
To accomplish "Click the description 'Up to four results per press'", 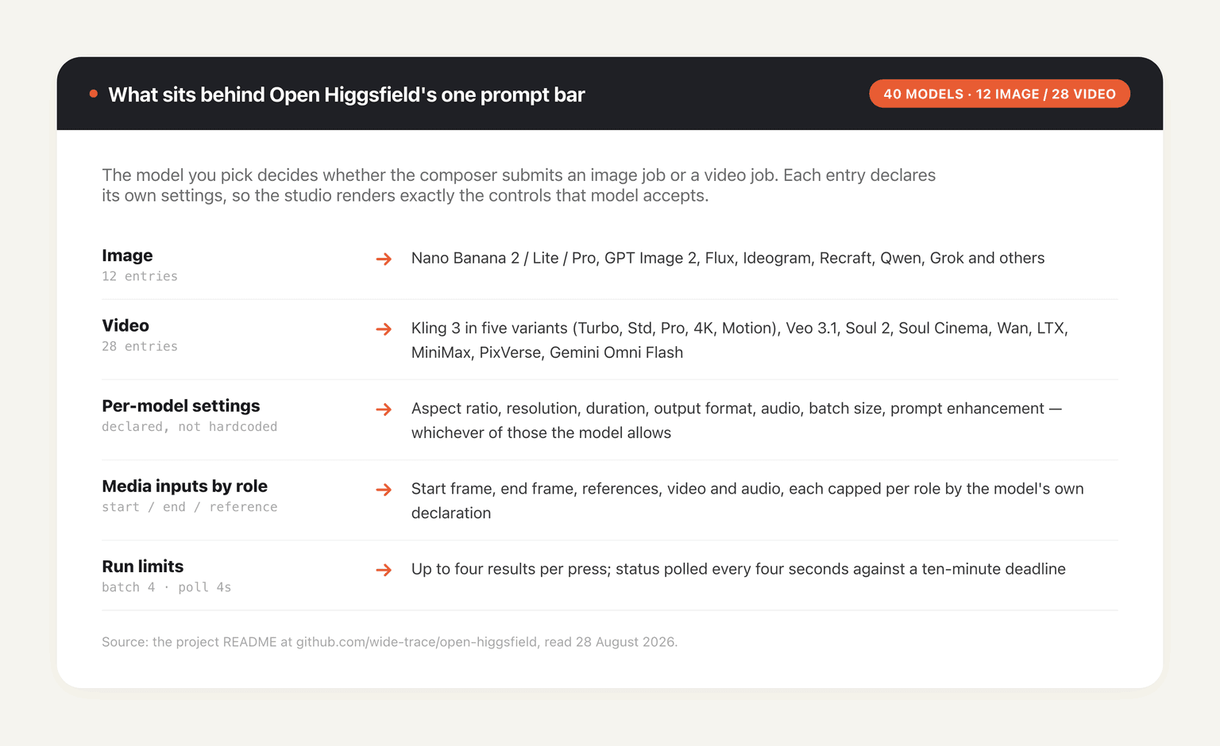I will [739, 569].
